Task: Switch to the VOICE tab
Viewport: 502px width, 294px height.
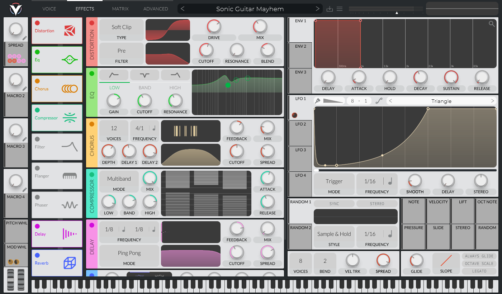Action: coord(49,9)
